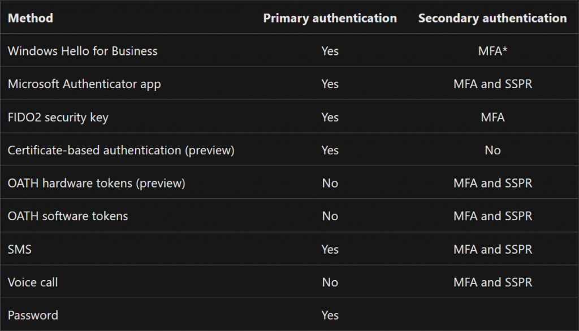This screenshot has width=579, height=331.
Task: Select the primary No value for Voice call
Action: (x=330, y=282)
